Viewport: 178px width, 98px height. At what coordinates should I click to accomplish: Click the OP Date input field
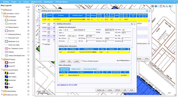click(x=91, y=36)
